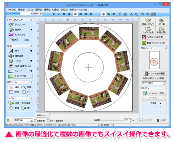Toggle underline U formatting

tap(64, 14)
